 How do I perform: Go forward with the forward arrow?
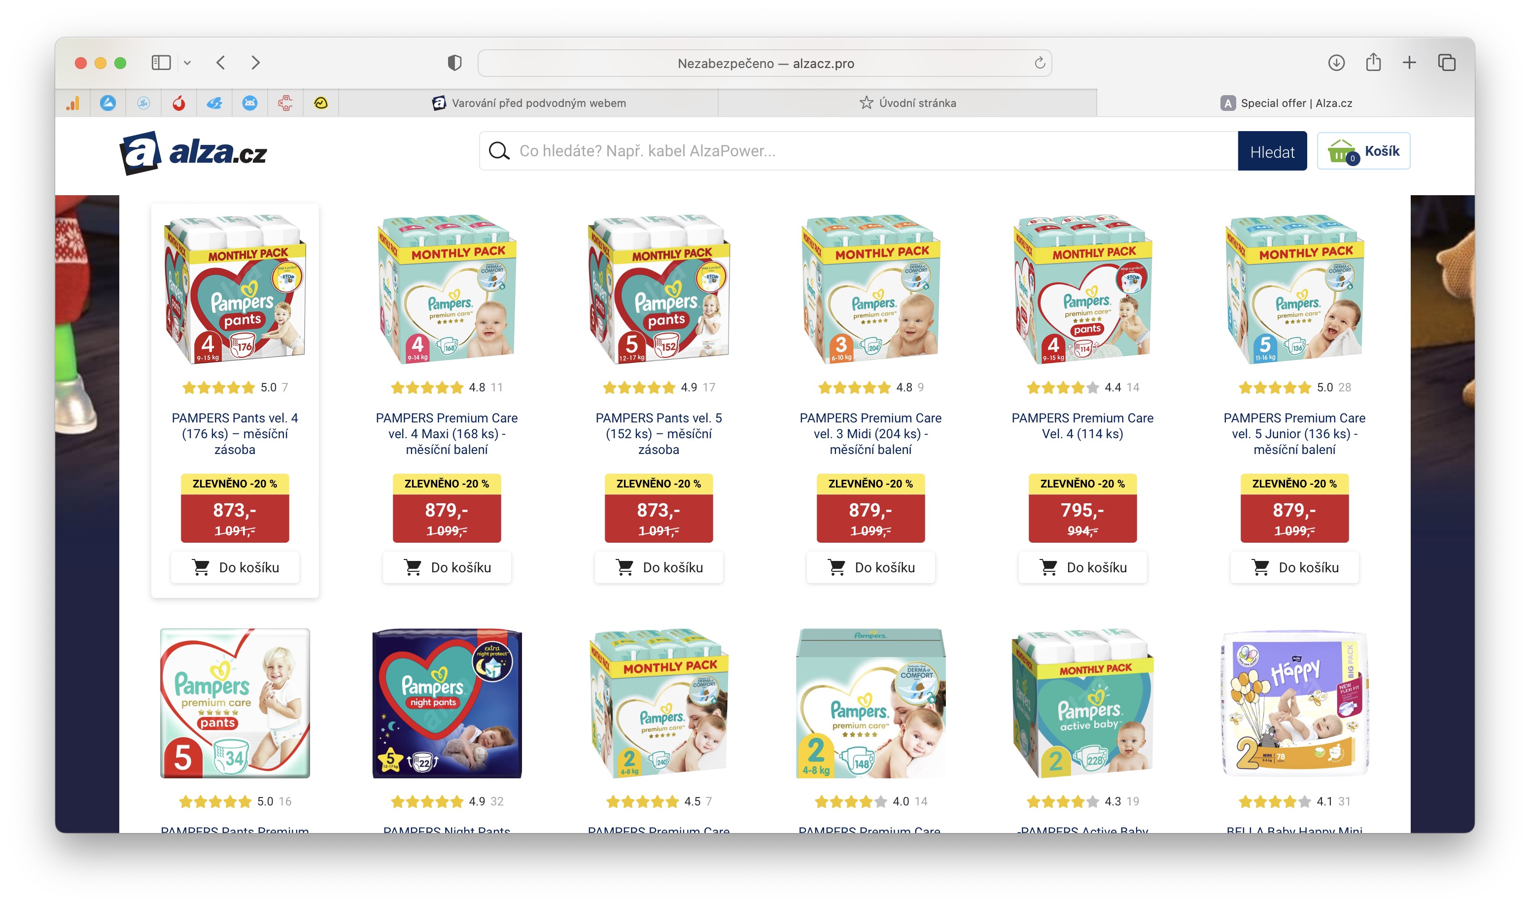click(x=256, y=63)
